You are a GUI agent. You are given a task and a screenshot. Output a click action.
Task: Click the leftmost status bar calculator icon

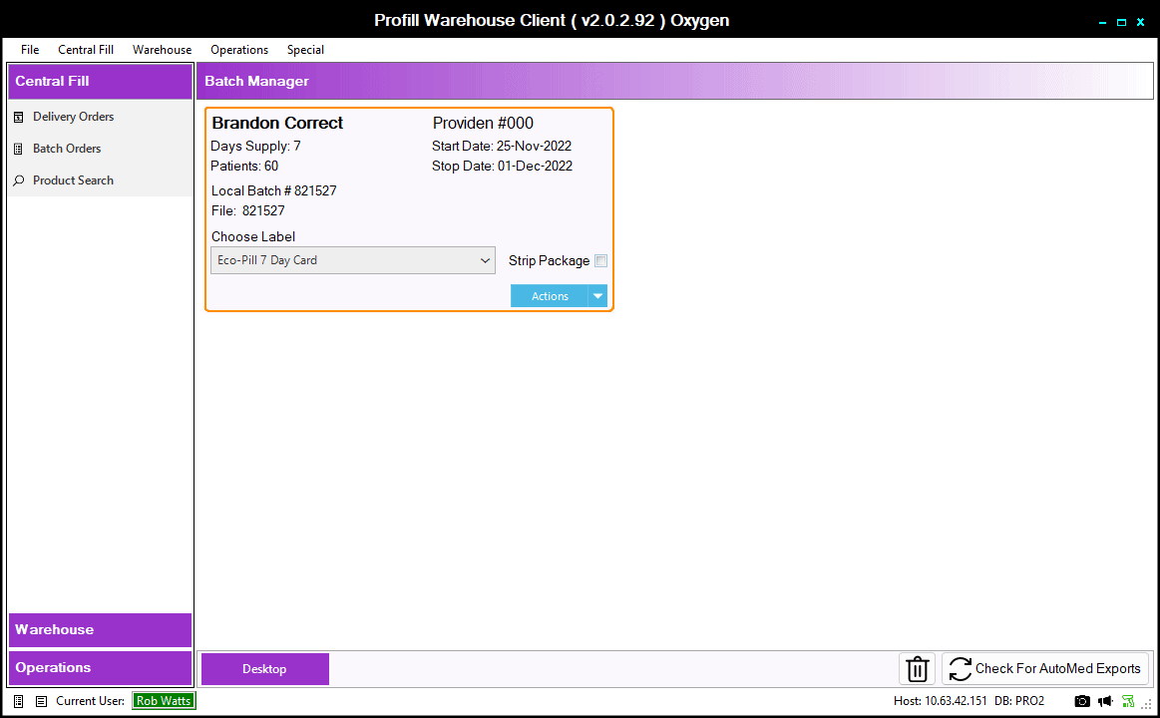tap(19, 701)
